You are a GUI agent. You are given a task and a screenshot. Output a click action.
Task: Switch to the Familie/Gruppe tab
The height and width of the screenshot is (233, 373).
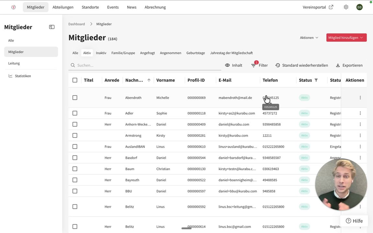pyautogui.click(x=123, y=53)
